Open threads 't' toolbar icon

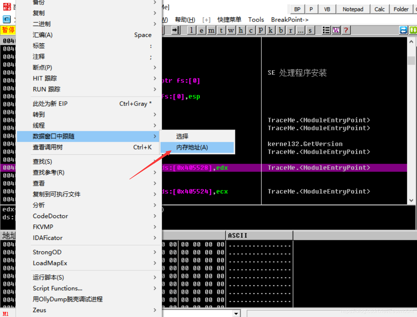(221, 30)
